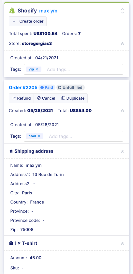Collapse the 1 × T-shirt item section

pyautogui.click(x=123, y=244)
